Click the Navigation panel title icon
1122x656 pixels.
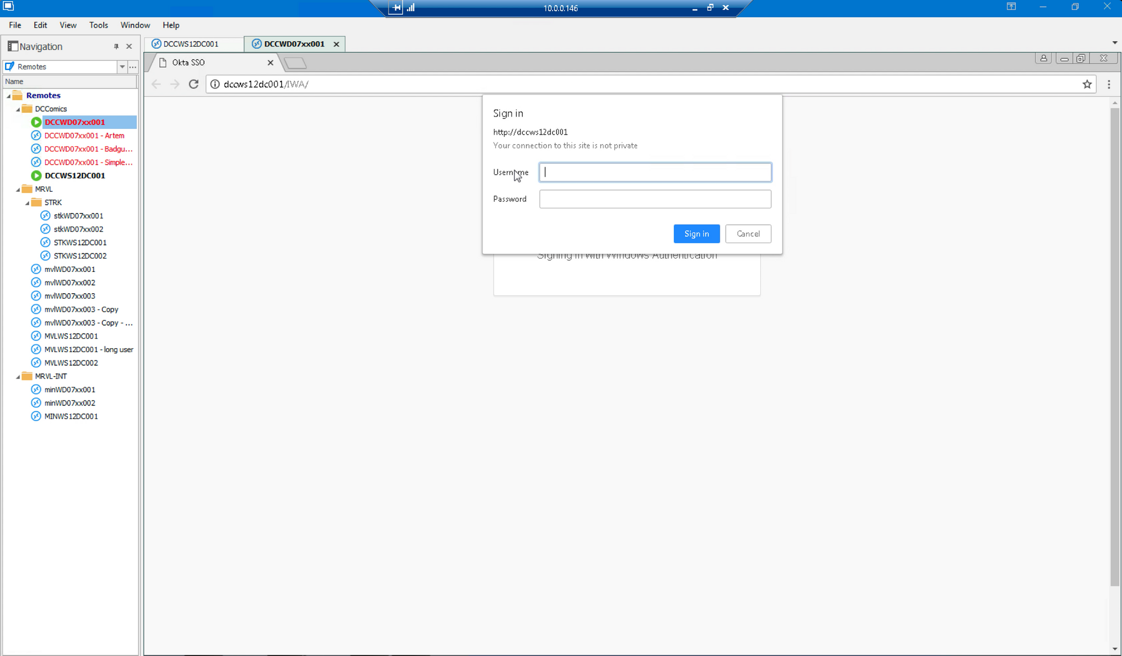[12, 46]
